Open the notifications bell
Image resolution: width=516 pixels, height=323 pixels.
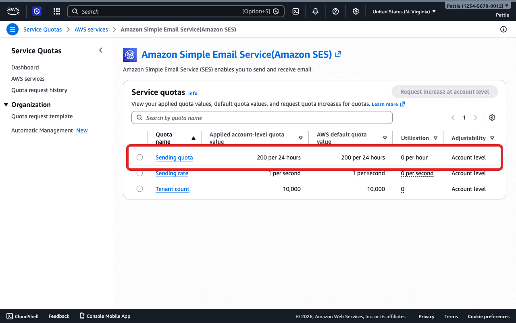coord(316,11)
